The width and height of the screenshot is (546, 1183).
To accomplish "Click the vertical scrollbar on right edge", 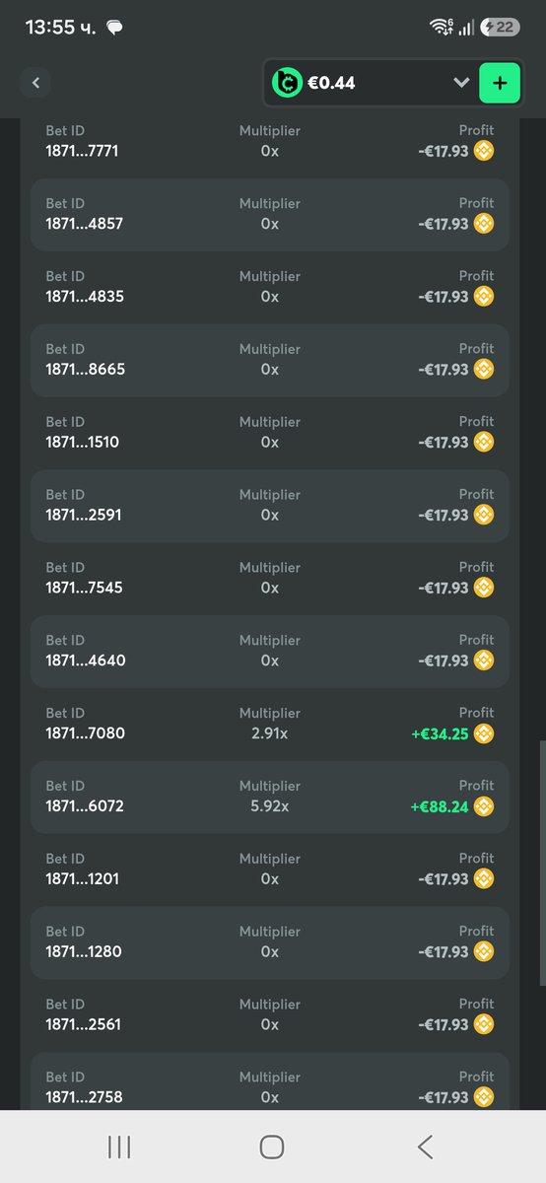I will pyautogui.click(x=541, y=863).
